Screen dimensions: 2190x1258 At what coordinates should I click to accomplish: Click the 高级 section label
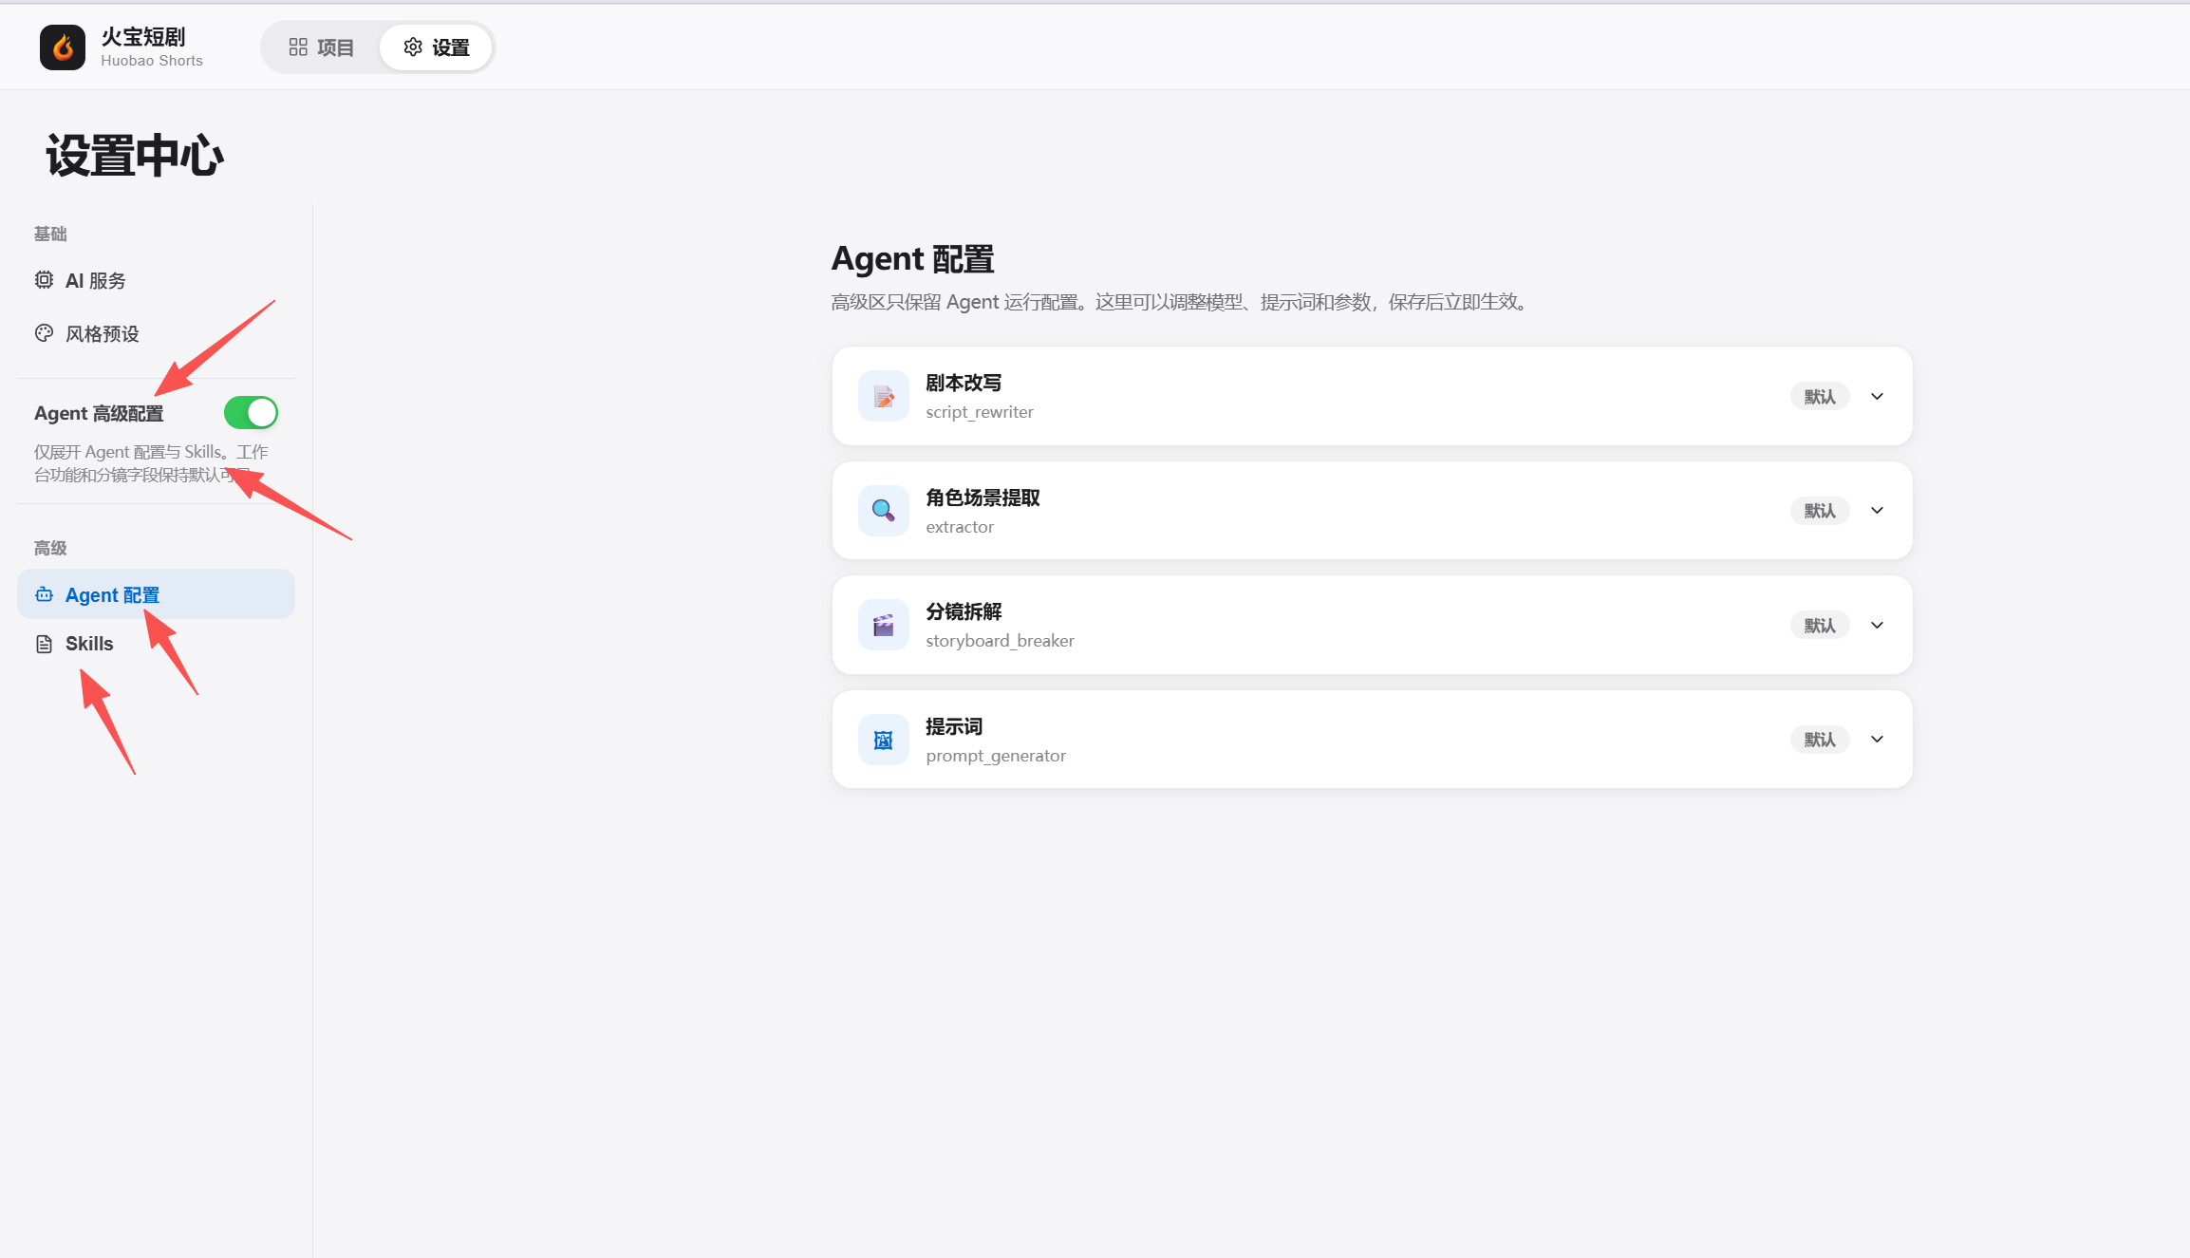50,548
